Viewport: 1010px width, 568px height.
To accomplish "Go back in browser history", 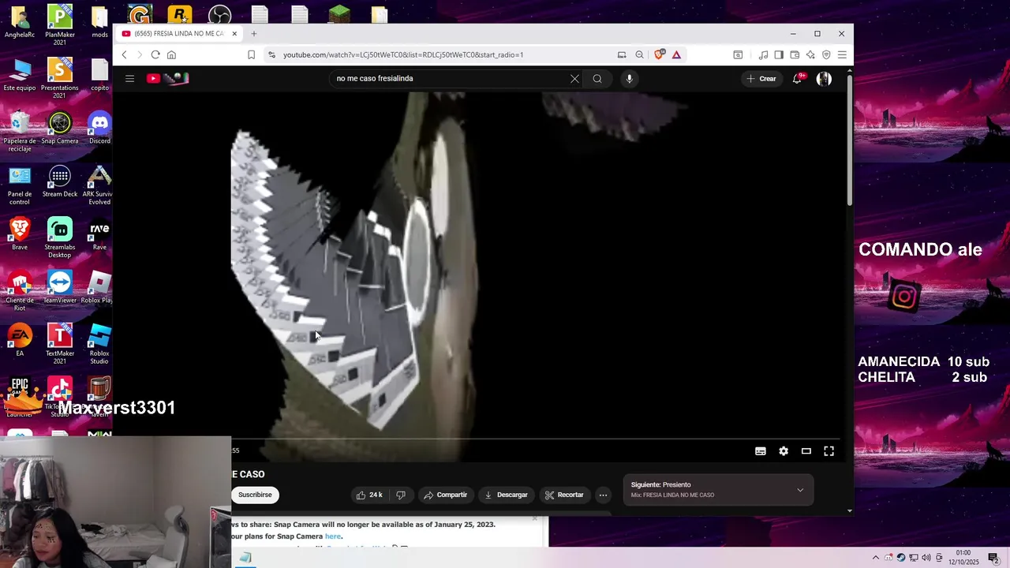I will 124,54.
